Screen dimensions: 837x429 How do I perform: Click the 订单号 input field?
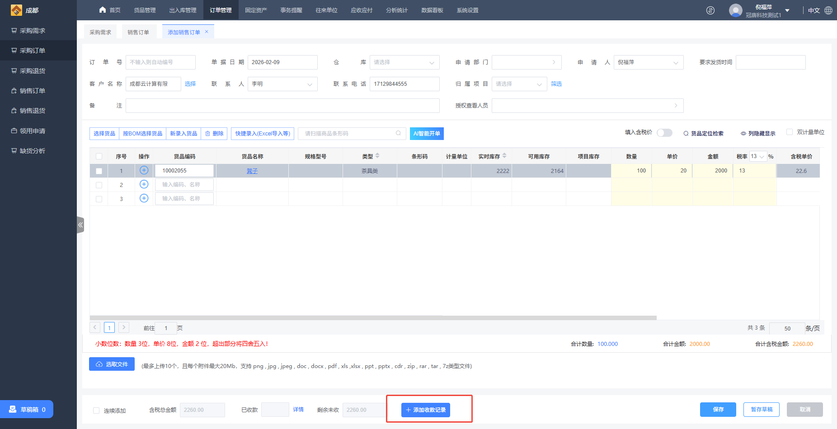coord(160,62)
